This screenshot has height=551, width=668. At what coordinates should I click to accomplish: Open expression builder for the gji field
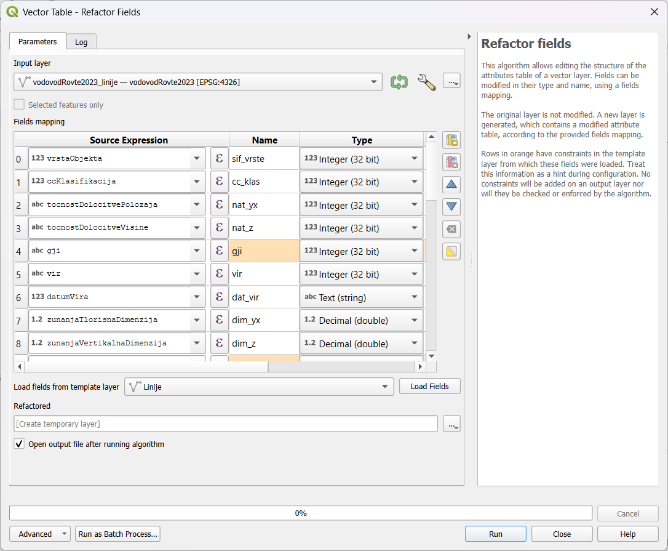pos(220,251)
